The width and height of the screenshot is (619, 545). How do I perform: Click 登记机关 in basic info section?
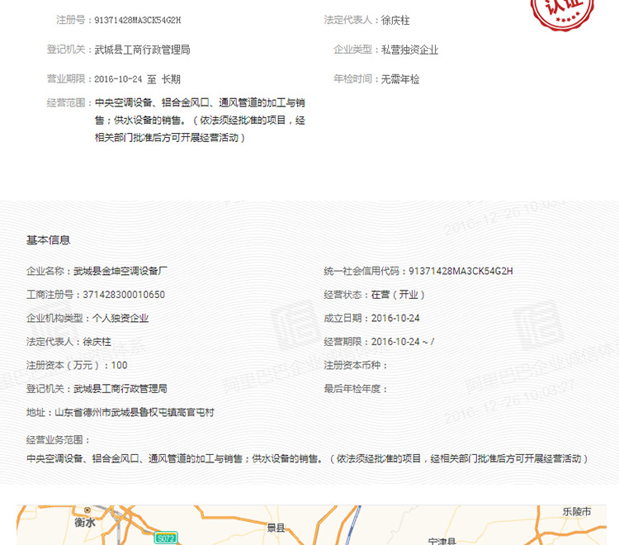tap(97, 389)
